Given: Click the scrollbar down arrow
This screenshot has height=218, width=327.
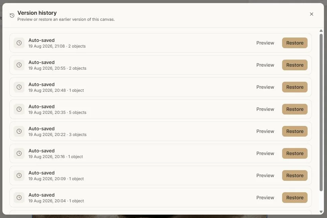Looking at the screenshot, I should coord(321,212).
